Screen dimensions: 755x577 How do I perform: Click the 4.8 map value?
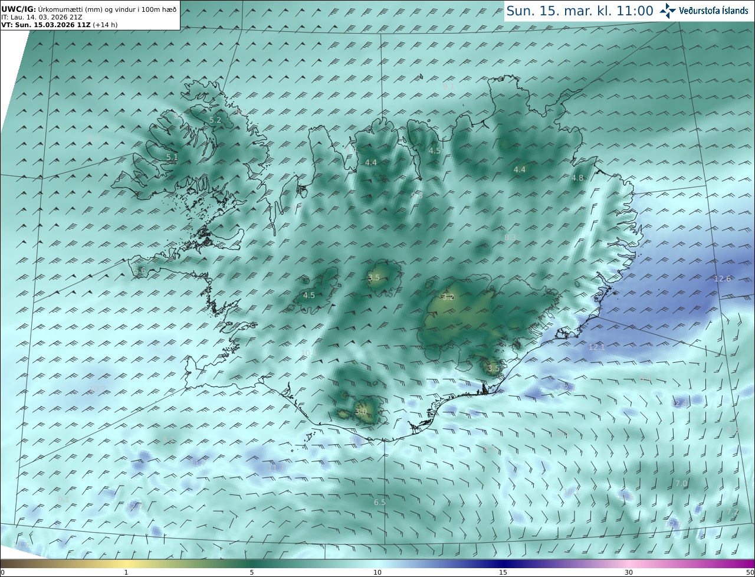tap(577, 178)
